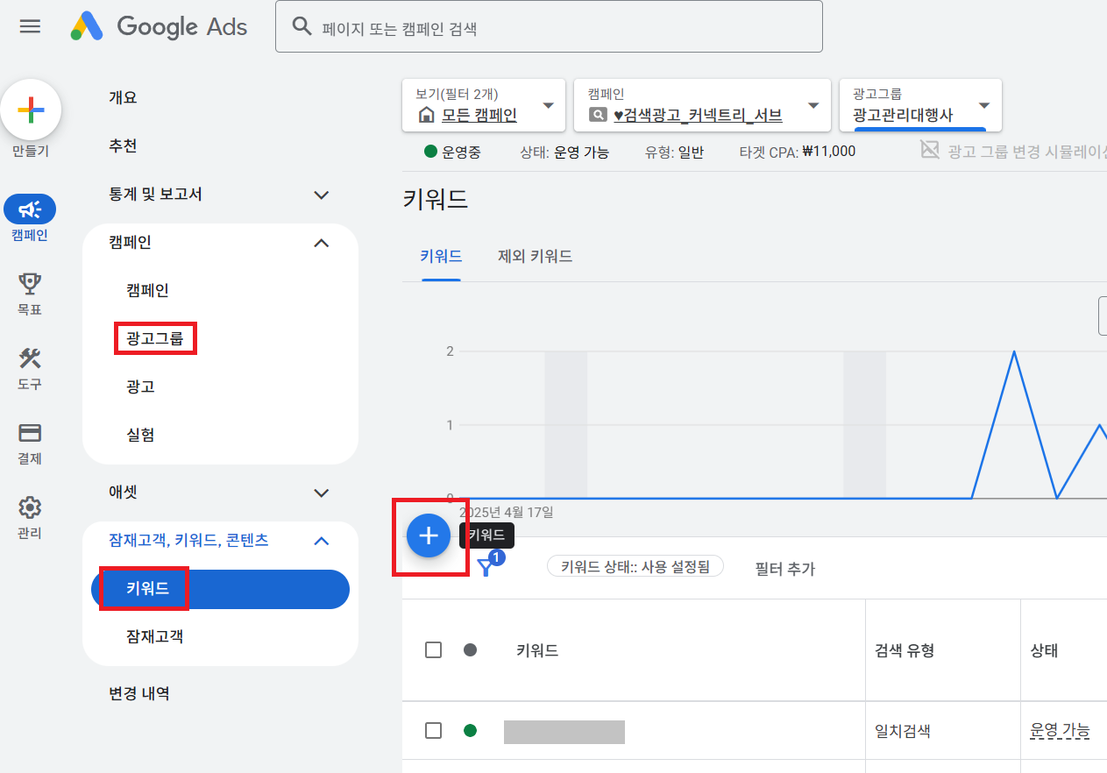Open 변경 내역 in navigation
This screenshot has height=773, width=1107.
(139, 693)
